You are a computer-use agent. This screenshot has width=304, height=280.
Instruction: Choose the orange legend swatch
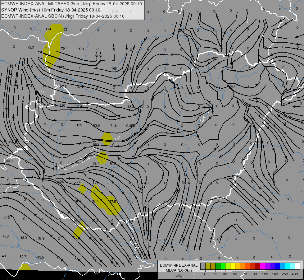pyautogui.click(x=243, y=266)
